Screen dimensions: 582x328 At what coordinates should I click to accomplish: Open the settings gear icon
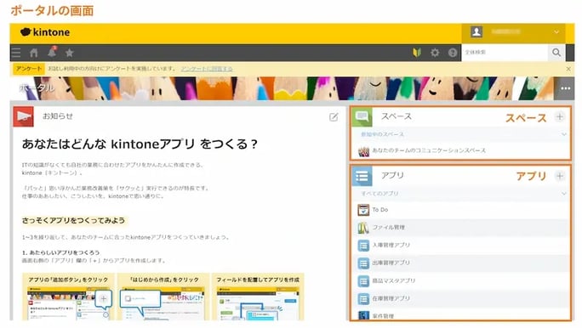[x=435, y=53]
